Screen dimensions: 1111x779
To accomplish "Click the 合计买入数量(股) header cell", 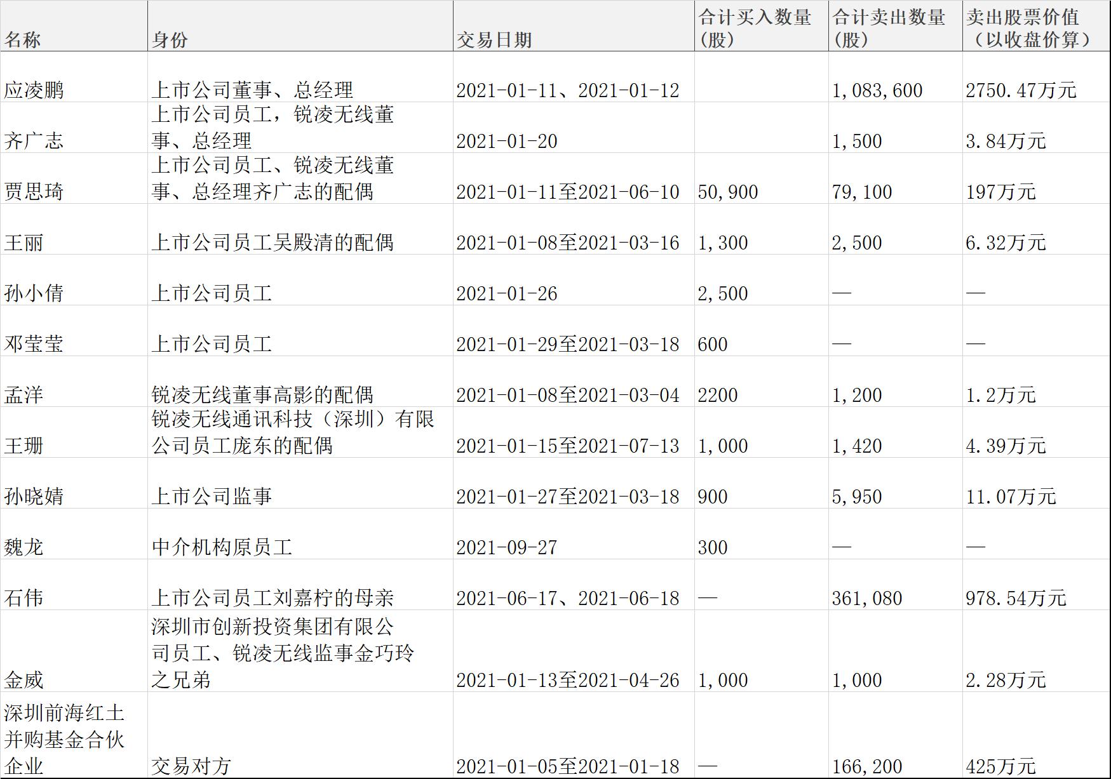I will (762, 26).
